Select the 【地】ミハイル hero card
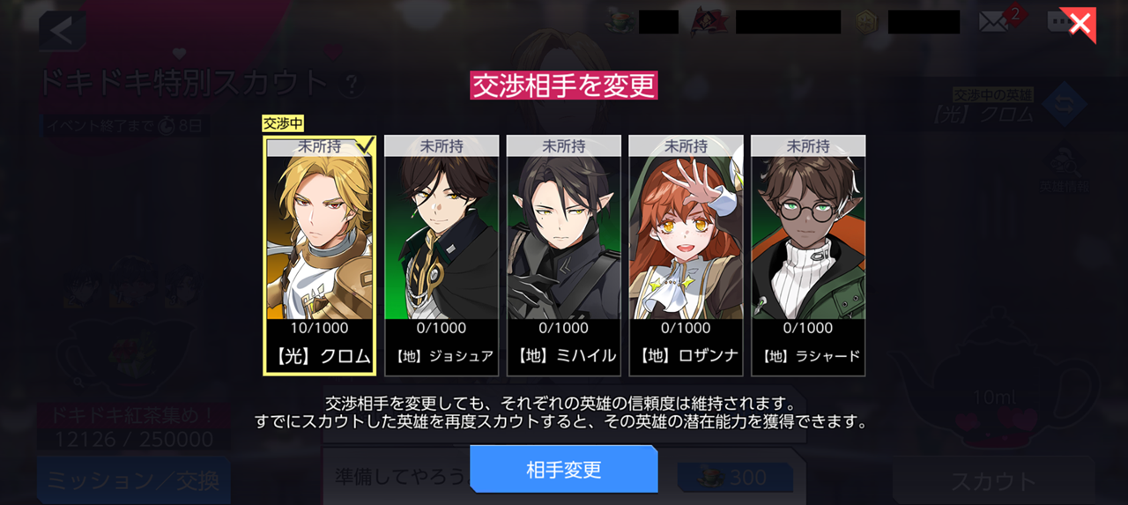The width and height of the screenshot is (1128, 505). coord(564,256)
